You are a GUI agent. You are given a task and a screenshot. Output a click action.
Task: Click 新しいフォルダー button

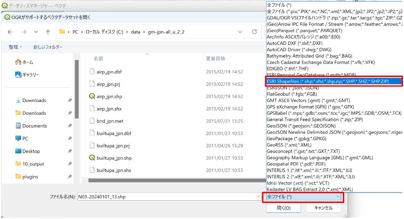coord(48,47)
